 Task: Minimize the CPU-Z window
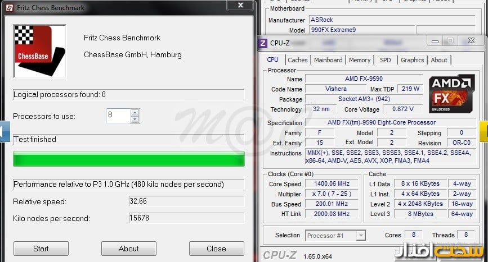coord(435,42)
